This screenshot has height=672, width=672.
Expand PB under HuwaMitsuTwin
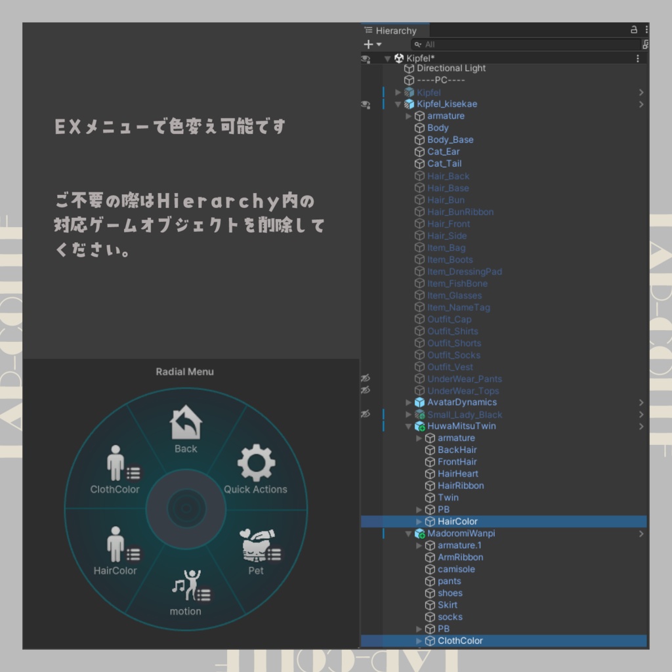click(419, 509)
